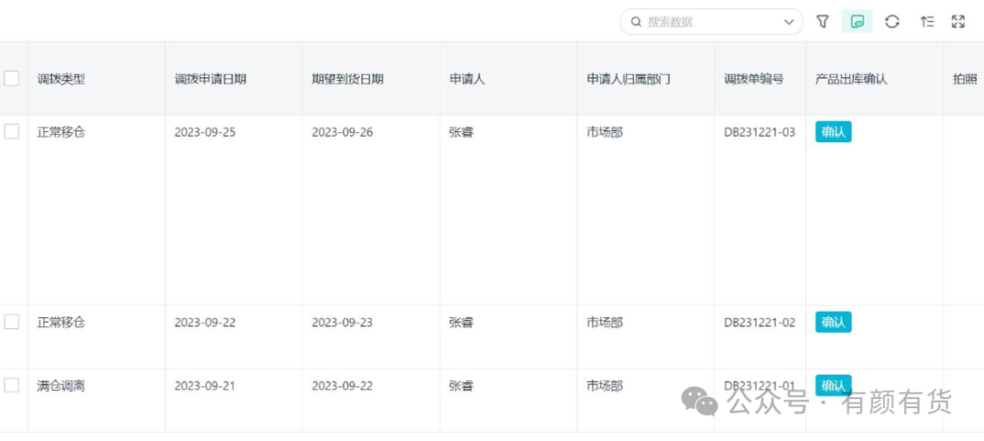Enter fullscreen with the expand icon

pyautogui.click(x=958, y=22)
